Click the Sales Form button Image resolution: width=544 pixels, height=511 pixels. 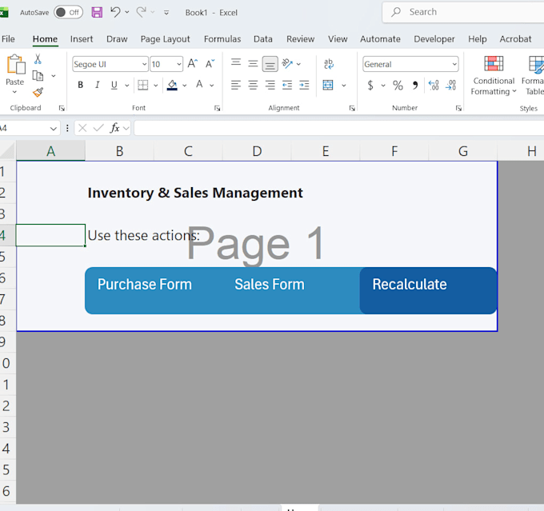[x=270, y=285]
